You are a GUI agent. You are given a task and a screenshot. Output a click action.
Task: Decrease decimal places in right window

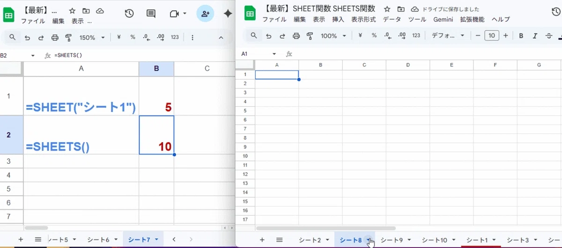pos(388,36)
